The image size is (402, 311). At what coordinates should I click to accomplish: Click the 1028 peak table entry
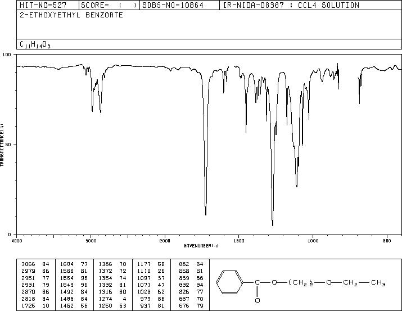point(151,292)
